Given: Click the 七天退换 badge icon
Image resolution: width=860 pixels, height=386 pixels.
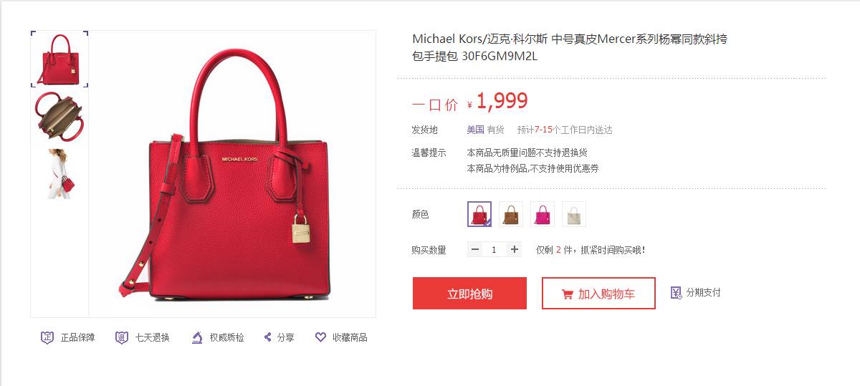Looking at the screenshot, I should point(122,337).
